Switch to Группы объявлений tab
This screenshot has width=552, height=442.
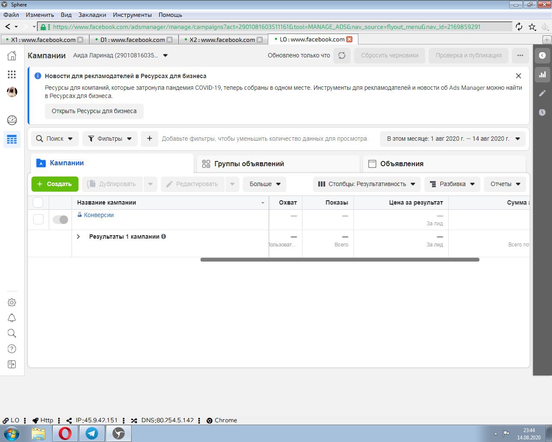tap(278, 164)
